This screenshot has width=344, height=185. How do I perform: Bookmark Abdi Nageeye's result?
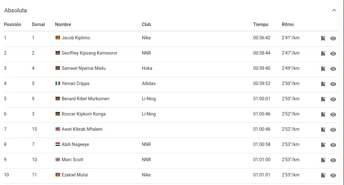(323, 145)
